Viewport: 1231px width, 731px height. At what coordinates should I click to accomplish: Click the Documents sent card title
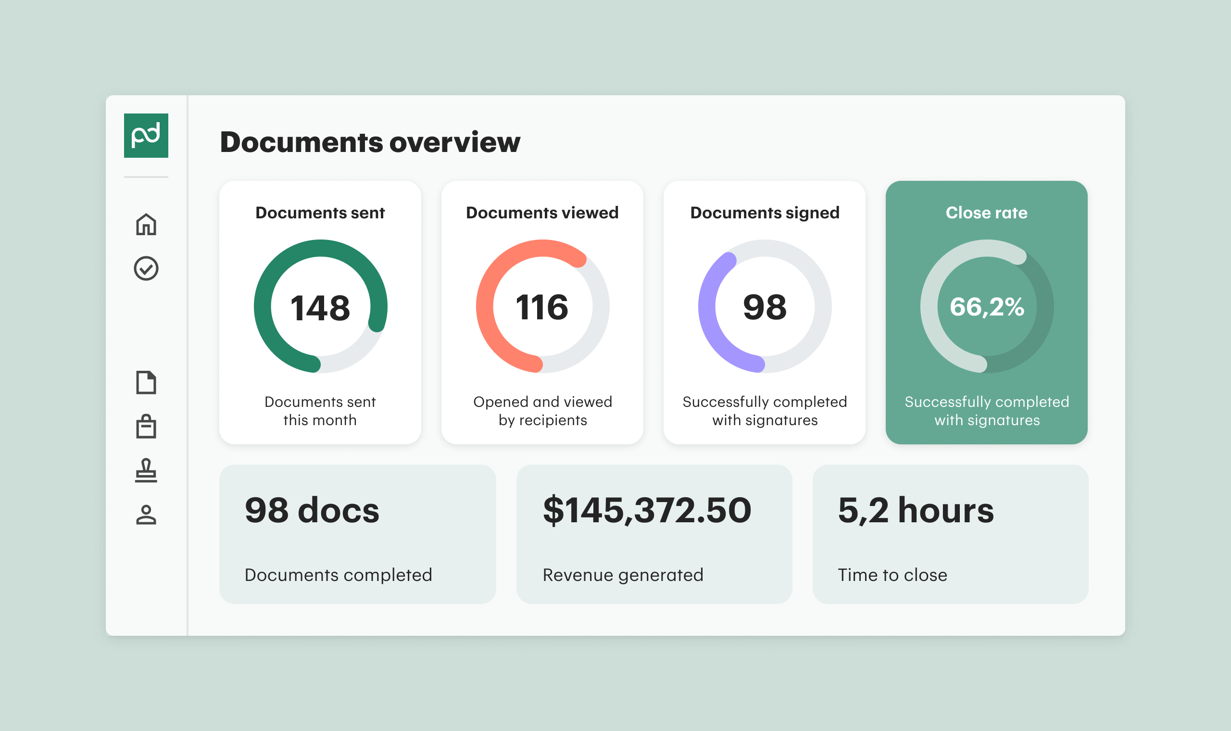320,213
